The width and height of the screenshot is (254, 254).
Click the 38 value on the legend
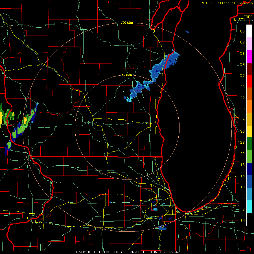pyautogui.click(x=242, y=109)
